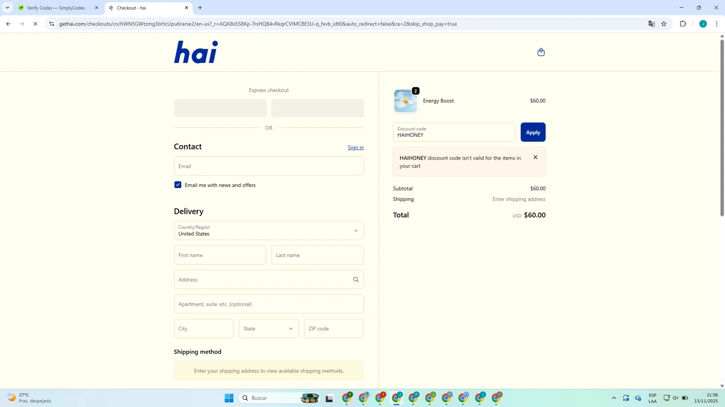Open a new browser tab
Viewport: 725px width, 407px height.
(x=200, y=8)
